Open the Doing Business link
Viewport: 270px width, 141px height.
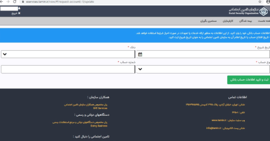99,125
